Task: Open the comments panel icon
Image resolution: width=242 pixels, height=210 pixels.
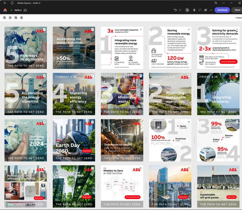Action: [200, 10]
